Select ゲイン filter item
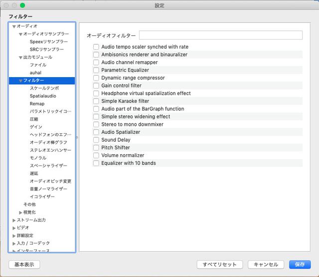 pos(36,127)
